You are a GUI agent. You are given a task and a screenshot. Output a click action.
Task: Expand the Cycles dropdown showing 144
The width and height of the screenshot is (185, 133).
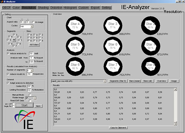pos(32,27)
